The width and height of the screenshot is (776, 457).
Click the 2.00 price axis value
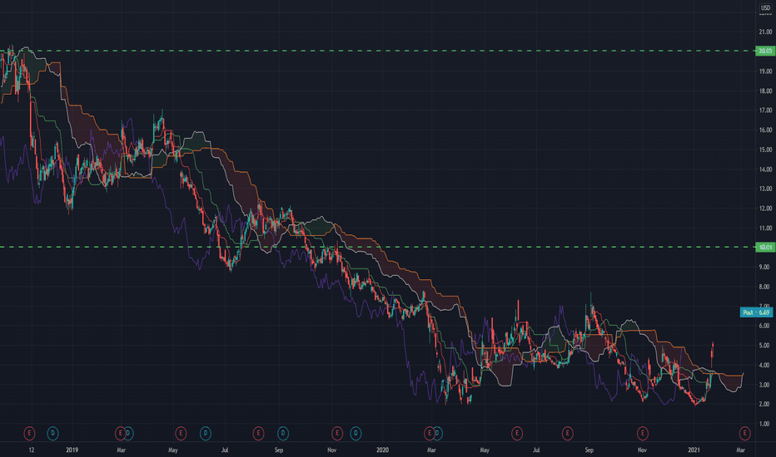765,404
